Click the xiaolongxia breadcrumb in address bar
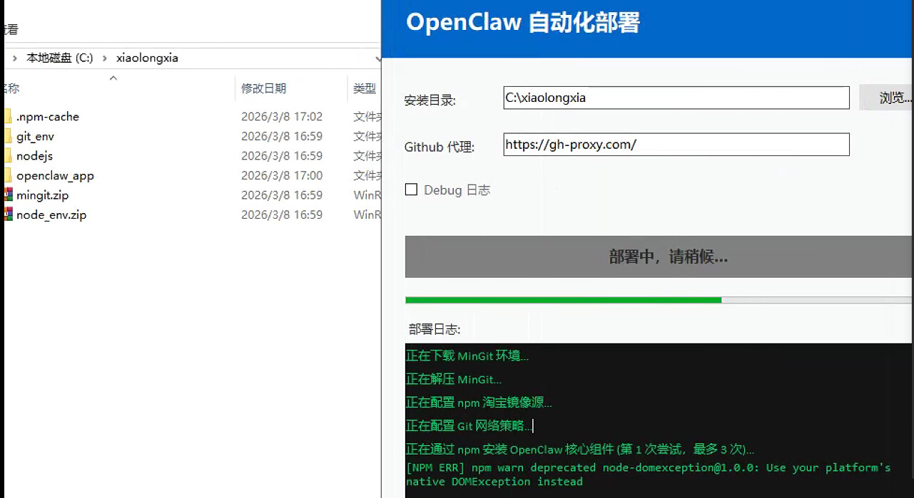The image size is (914, 498). tap(147, 58)
